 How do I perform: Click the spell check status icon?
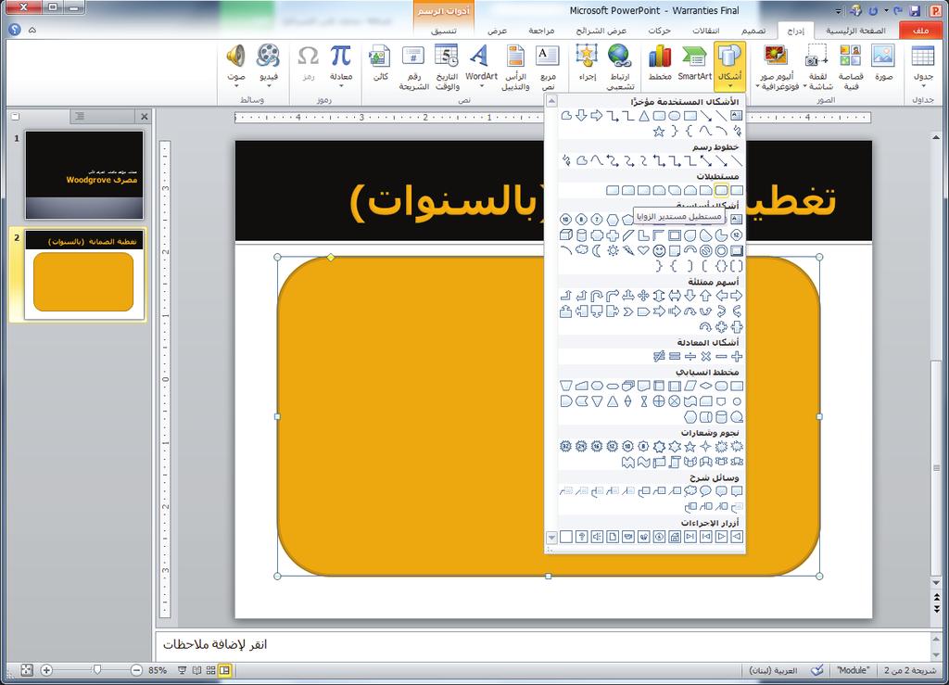(817, 670)
